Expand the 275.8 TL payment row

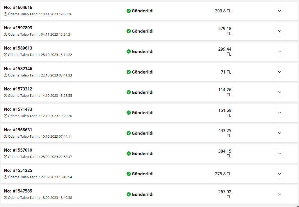(x=279, y=174)
